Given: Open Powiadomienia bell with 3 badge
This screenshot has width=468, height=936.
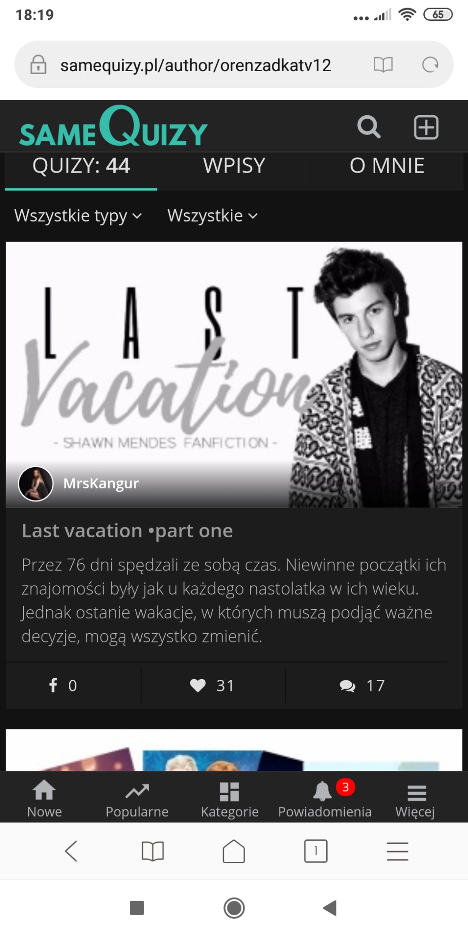Looking at the screenshot, I should point(325,799).
